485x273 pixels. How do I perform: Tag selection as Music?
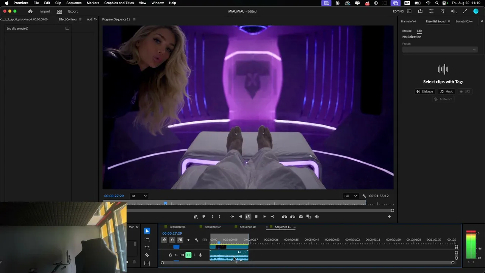pyautogui.click(x=446, y=91)
